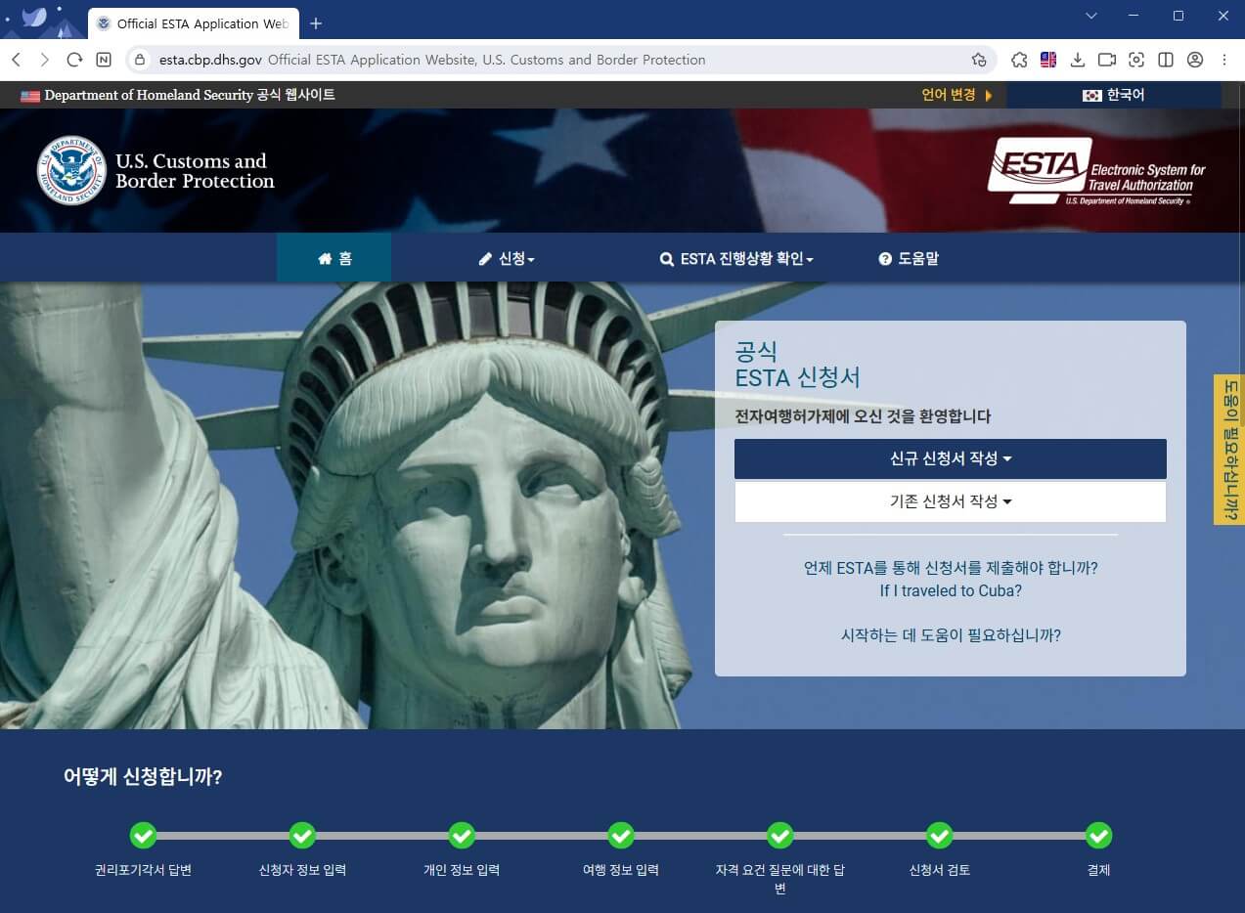Expand the 기존 신청서 작성 dropdown

(x=950, y=500)
